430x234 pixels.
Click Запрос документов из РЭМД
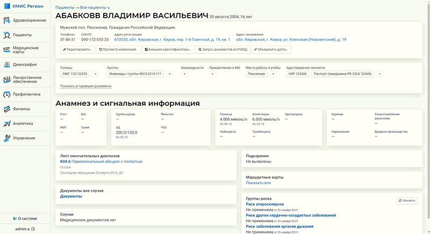pos(223,49)
